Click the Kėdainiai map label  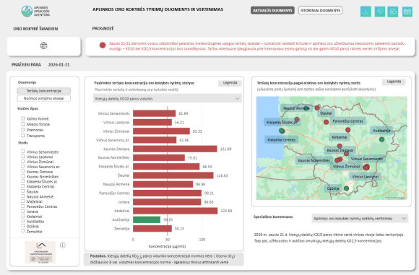coord(339,137)
